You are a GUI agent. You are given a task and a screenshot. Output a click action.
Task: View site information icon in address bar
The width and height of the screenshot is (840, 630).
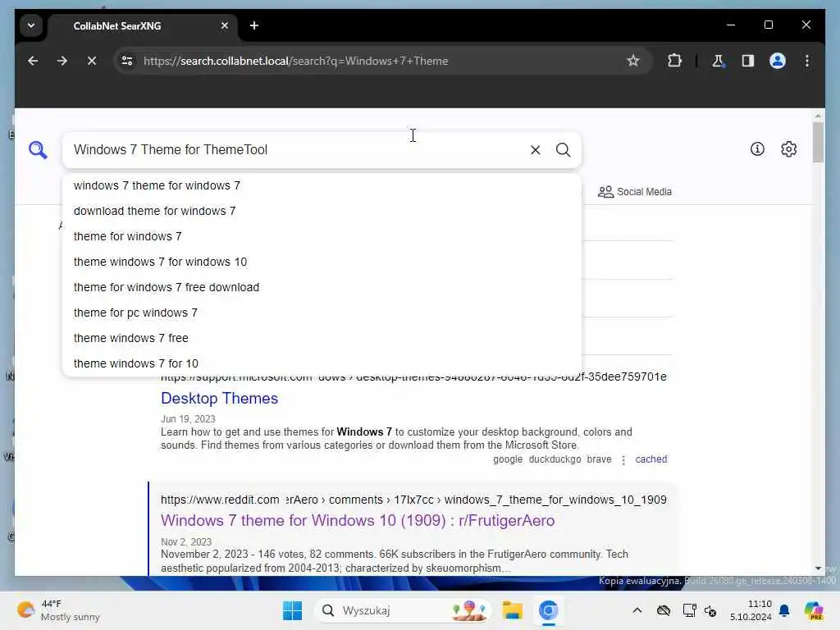127,61
